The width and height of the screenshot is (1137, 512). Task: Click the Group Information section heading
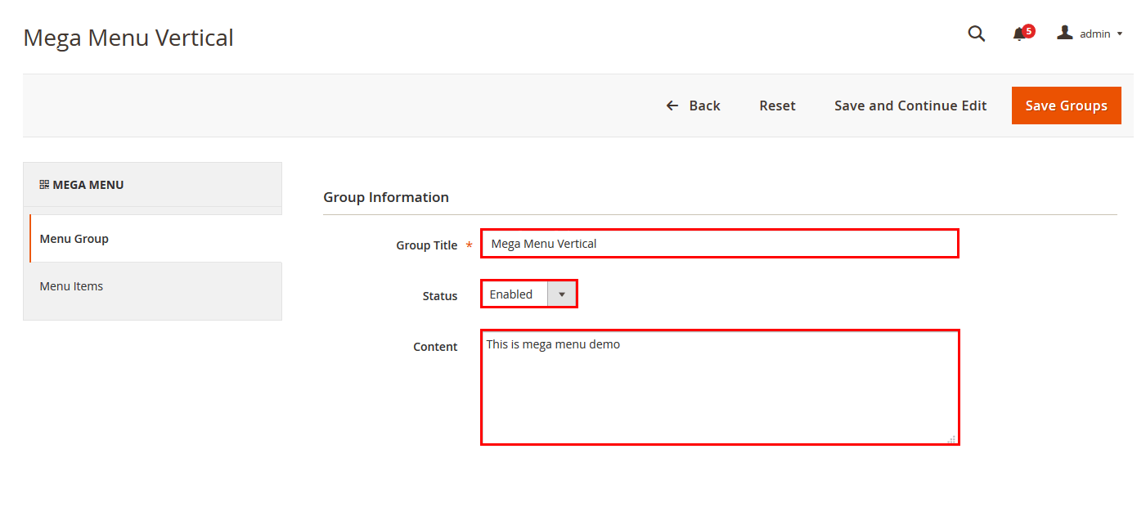point(386,197)
